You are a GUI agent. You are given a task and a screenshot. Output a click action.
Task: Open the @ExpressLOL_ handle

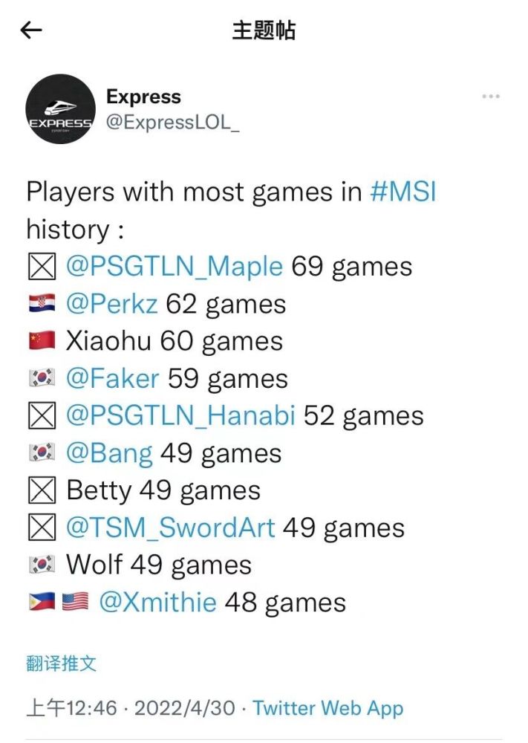point(172,122)
